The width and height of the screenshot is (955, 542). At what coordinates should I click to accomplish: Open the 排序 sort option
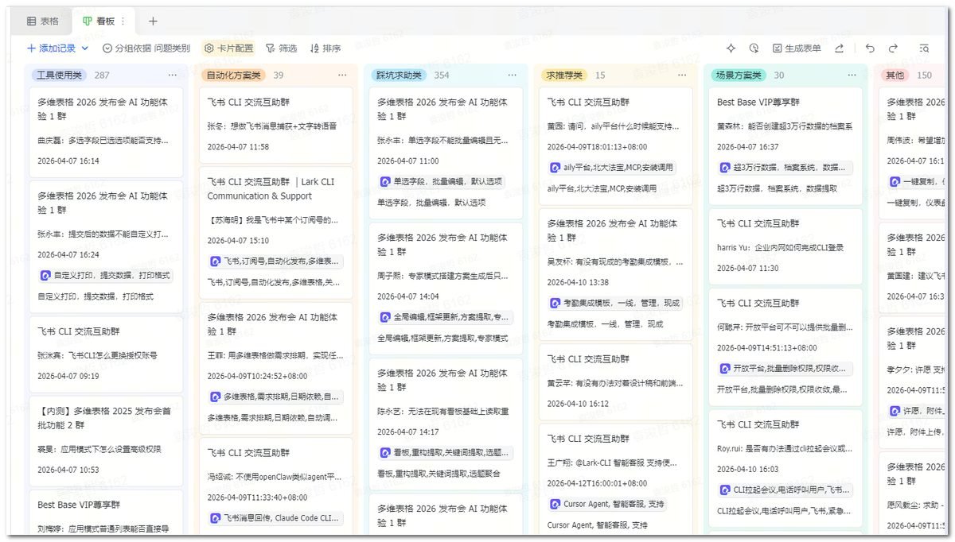pos(325,48)
